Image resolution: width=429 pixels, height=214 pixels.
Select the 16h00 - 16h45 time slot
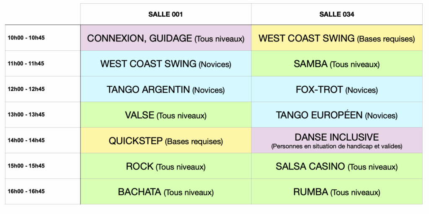coord(26,191)
